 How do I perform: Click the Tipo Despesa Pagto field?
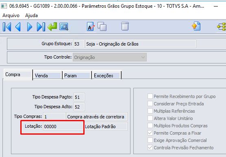(79, 97)
